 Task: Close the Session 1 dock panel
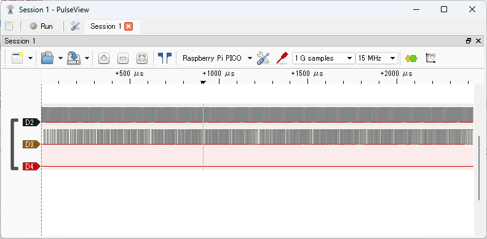(478, 41)
